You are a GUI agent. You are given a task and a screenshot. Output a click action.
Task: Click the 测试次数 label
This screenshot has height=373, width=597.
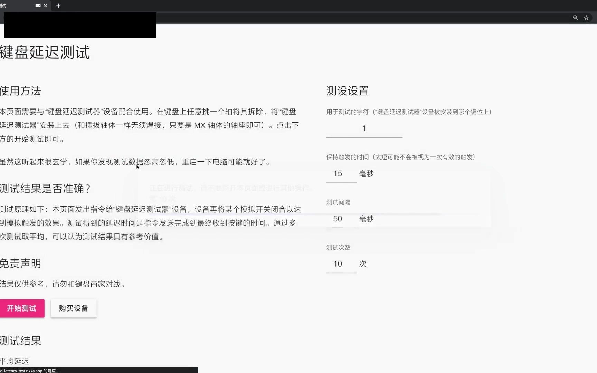(x=338, y=248)
